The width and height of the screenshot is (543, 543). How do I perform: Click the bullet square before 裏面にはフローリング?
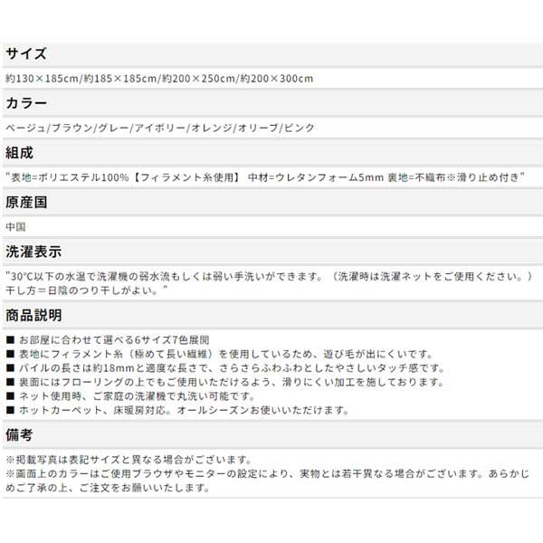tap(10, 382)
